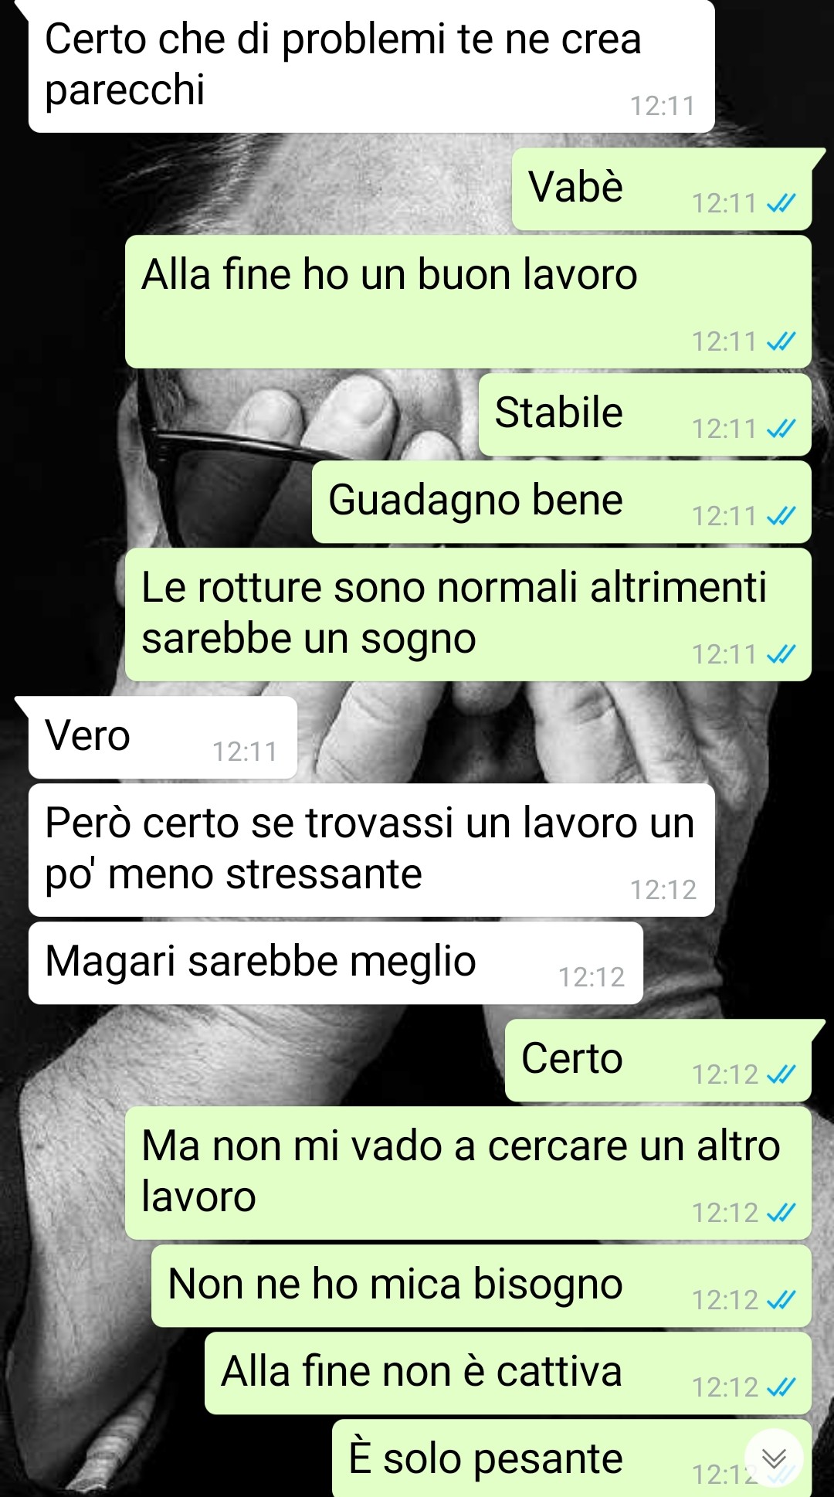The height and width of the screenshot is (1497, 834).
Task: Tap the read ticks on 'Non ne ho mica bisogno'
Action: coord(781,1300)
